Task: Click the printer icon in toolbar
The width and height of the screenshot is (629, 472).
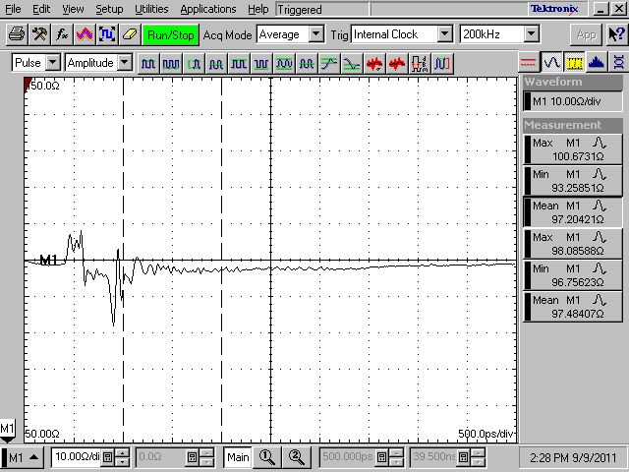Action: [x=16, y=34]
